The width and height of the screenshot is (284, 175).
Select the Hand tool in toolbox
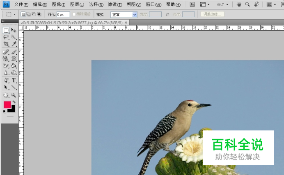[x=6, y=95]
